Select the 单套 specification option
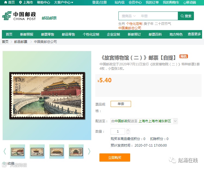204x169 pixels. [121, 104]
